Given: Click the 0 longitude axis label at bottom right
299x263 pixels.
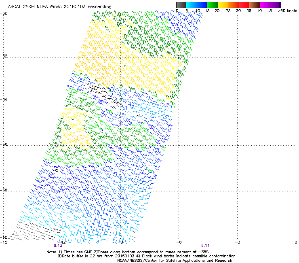Looking at the screenshot, I should pos(296,242).
